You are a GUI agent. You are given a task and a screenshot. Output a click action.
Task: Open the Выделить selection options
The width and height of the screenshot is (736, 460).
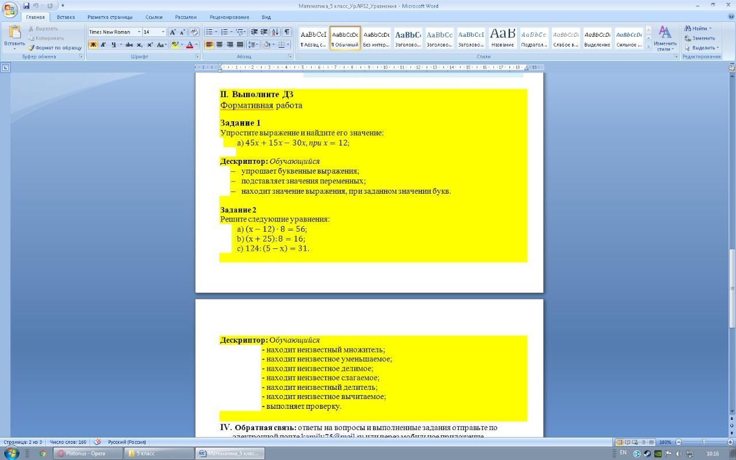(x=701, y=48)
